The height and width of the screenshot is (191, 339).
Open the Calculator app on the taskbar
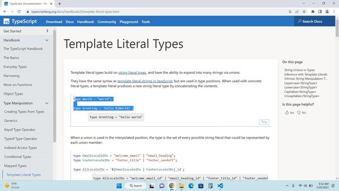pyautogui.click(x=210, y=186)
